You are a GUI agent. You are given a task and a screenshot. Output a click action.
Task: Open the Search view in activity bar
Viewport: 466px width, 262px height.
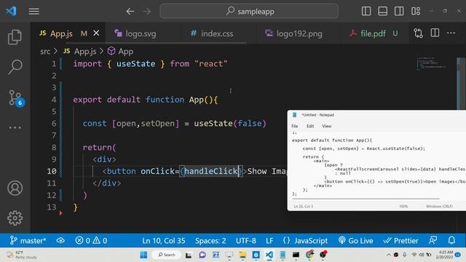coord(15,66)
